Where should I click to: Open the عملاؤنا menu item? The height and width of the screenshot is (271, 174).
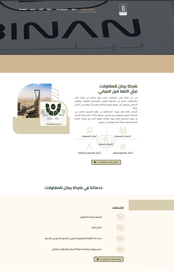pyautogui.click(x=49, y=9)
